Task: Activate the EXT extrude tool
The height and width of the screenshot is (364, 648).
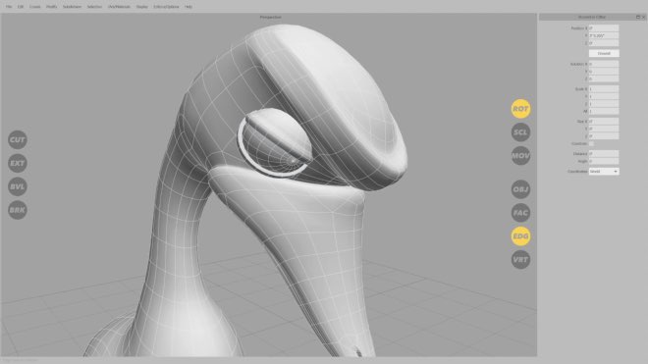Action: [x=18, y=163]
